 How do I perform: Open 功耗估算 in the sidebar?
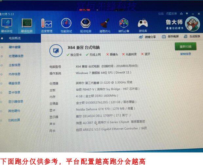coord(14,120)
